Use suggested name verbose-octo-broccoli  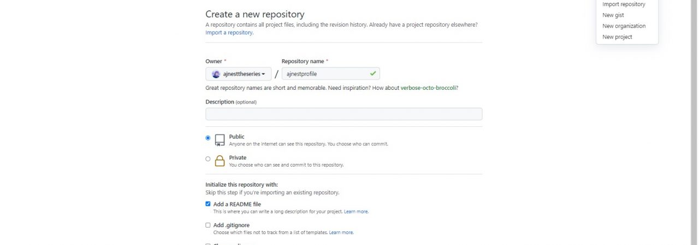click(428, 88)
